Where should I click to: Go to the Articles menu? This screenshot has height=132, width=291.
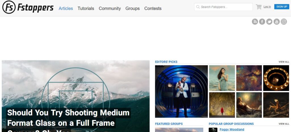(x=66, y=8)
